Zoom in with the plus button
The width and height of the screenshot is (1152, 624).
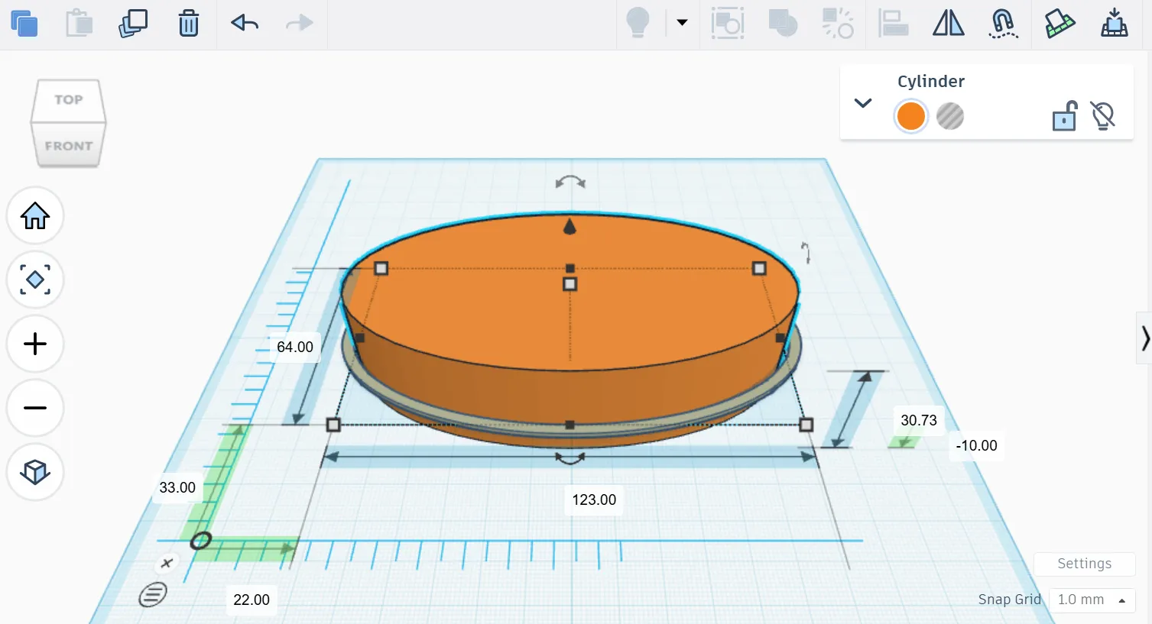point(35,344)
